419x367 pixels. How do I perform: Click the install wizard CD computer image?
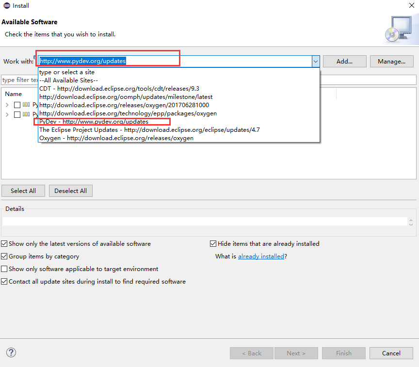400,30
